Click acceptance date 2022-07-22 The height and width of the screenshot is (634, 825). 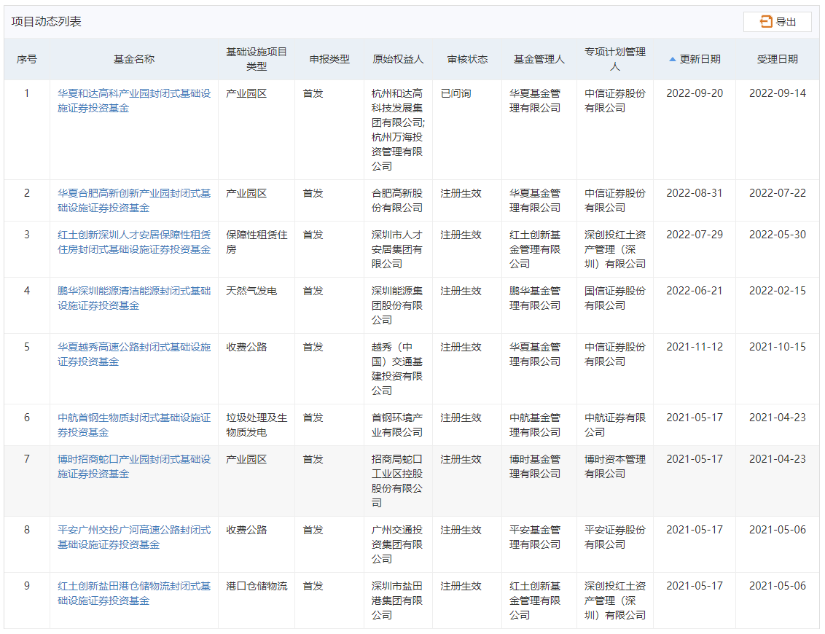pyautogui.click(x=777, y=194)
